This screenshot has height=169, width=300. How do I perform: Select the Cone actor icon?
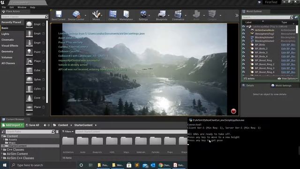tap(29, 98)
